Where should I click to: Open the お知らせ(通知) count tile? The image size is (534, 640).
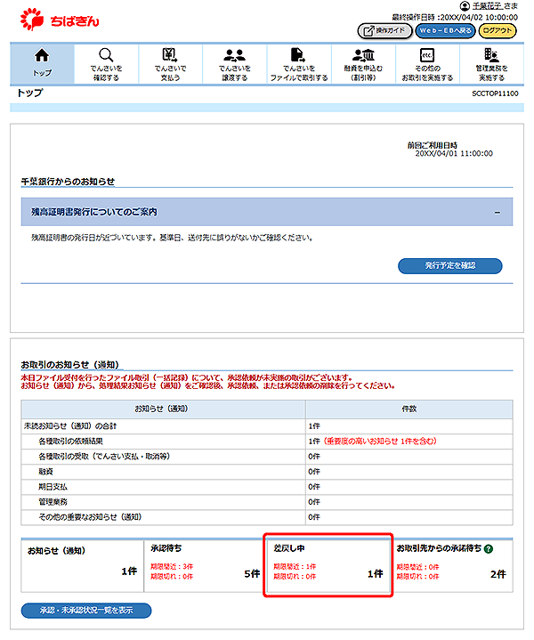(x=80, y=565)
